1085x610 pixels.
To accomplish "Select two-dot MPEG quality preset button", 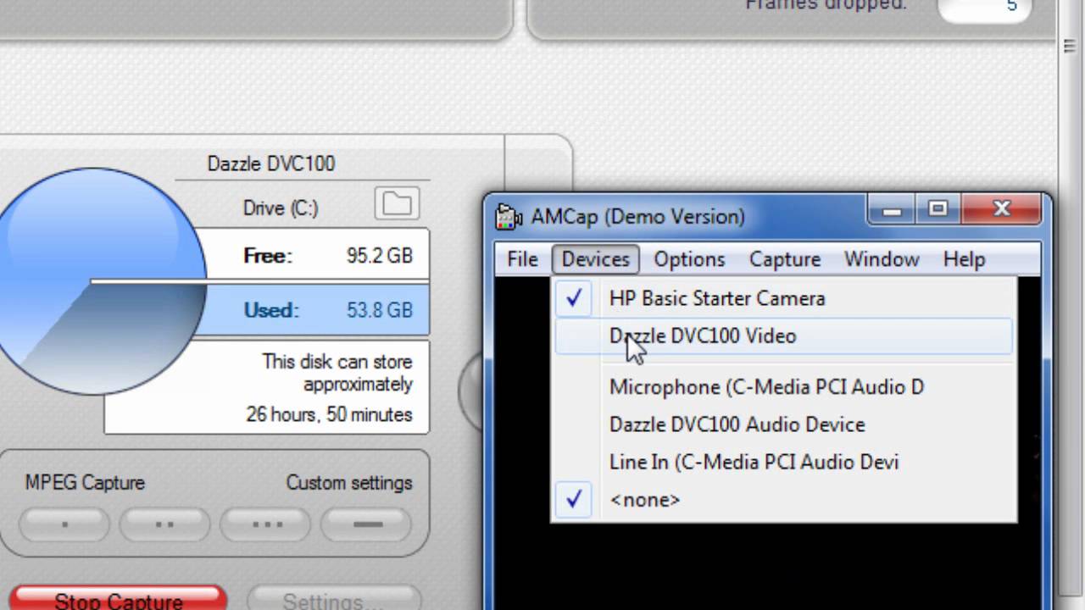I will click(x=165, y=524).
